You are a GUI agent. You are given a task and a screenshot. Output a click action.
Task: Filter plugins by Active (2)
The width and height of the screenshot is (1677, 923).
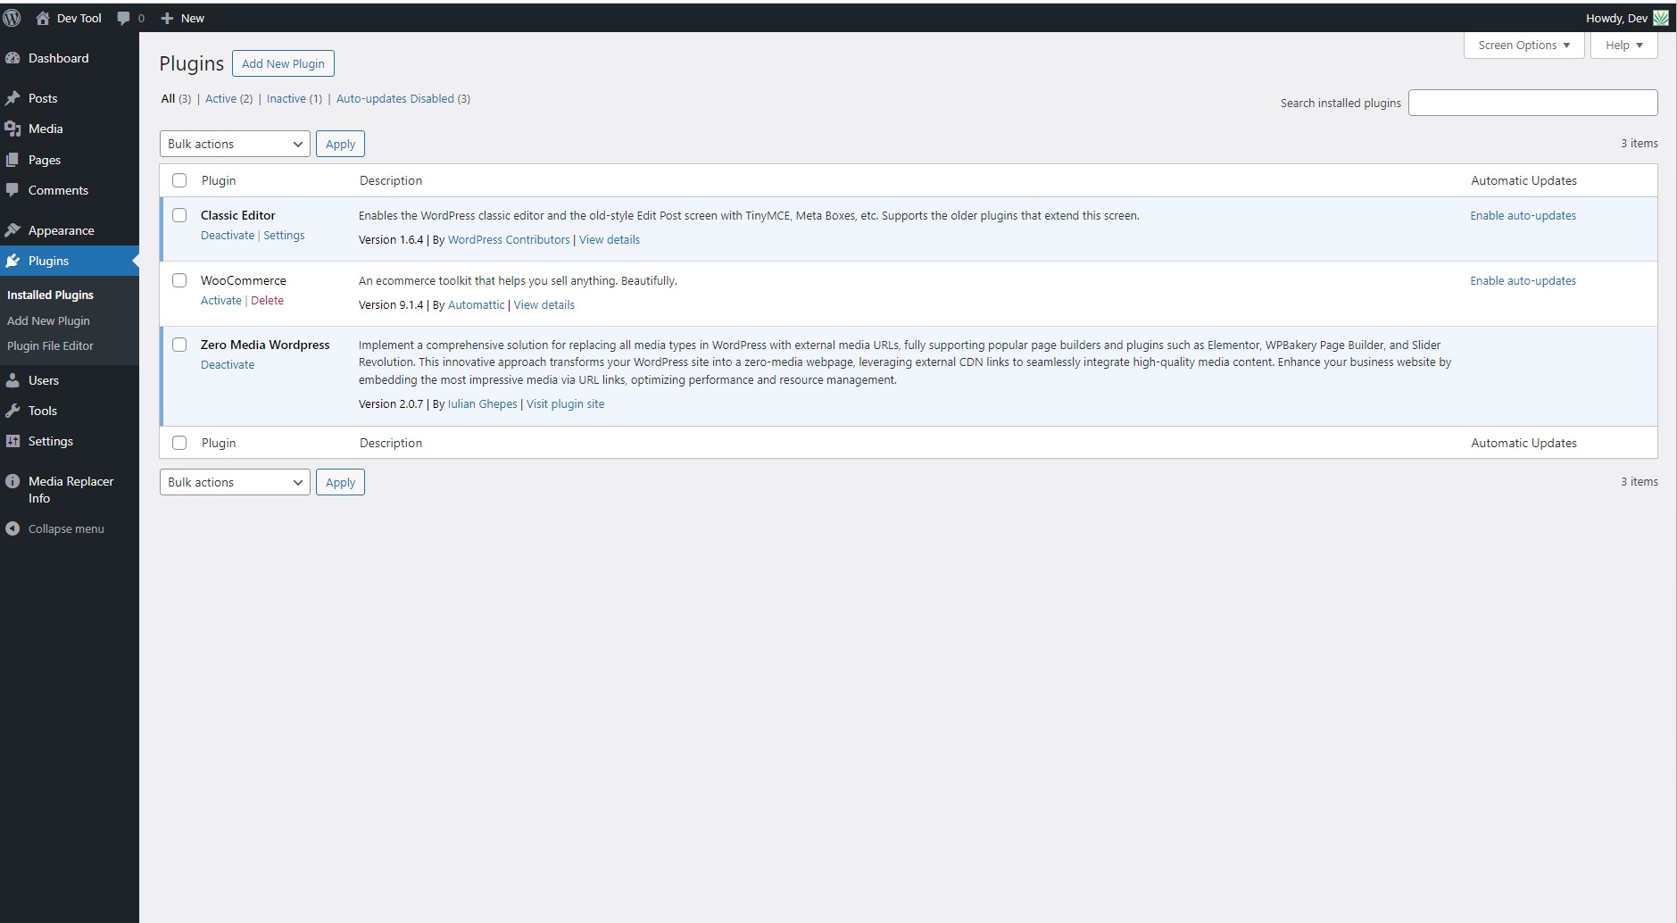228,98
